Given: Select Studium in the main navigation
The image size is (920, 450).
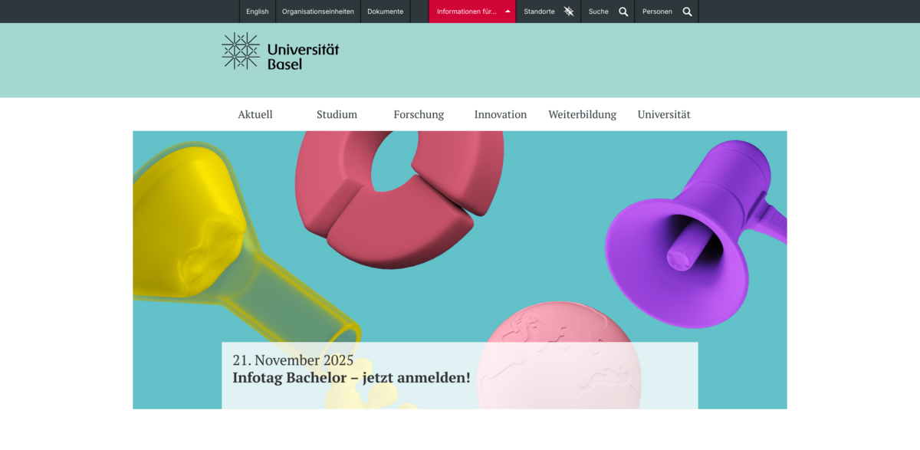Looking at the screenshot, I should [x=337, y=114].
